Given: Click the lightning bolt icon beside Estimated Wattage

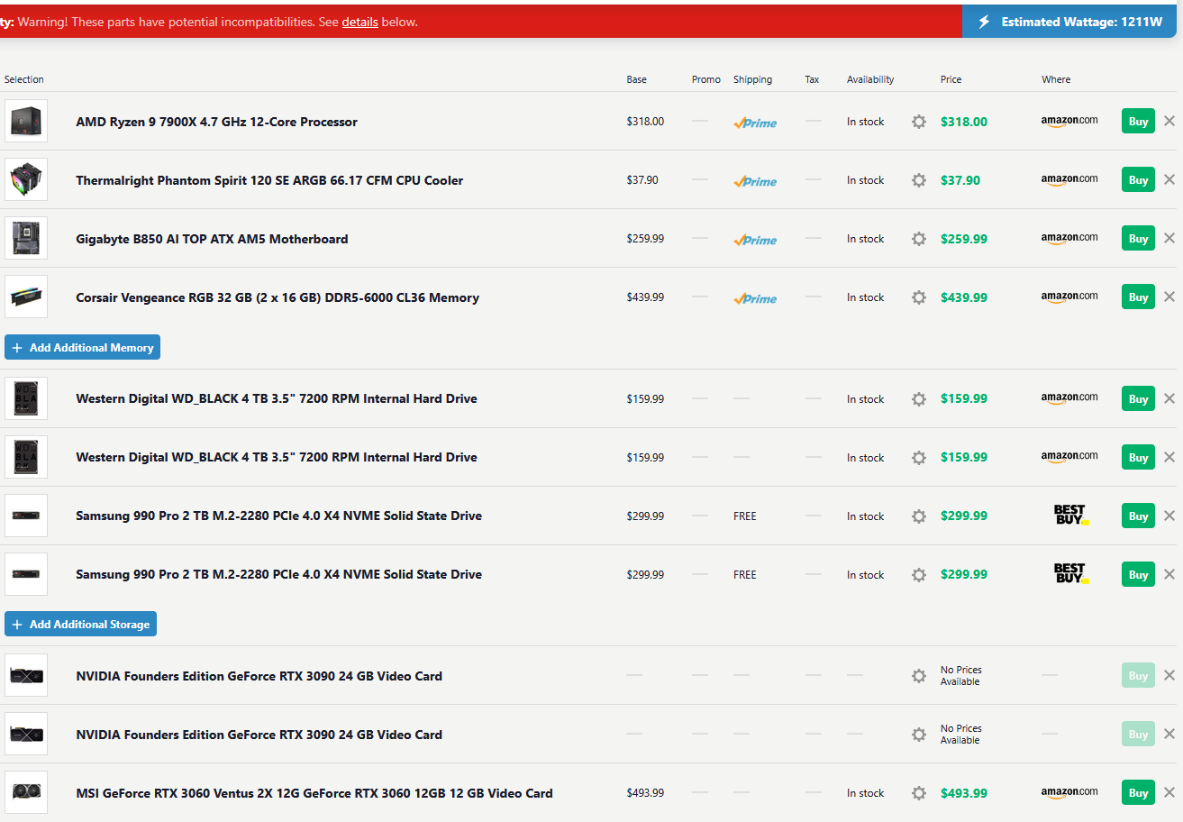Looking at the screenshot, I should [985, 22].
